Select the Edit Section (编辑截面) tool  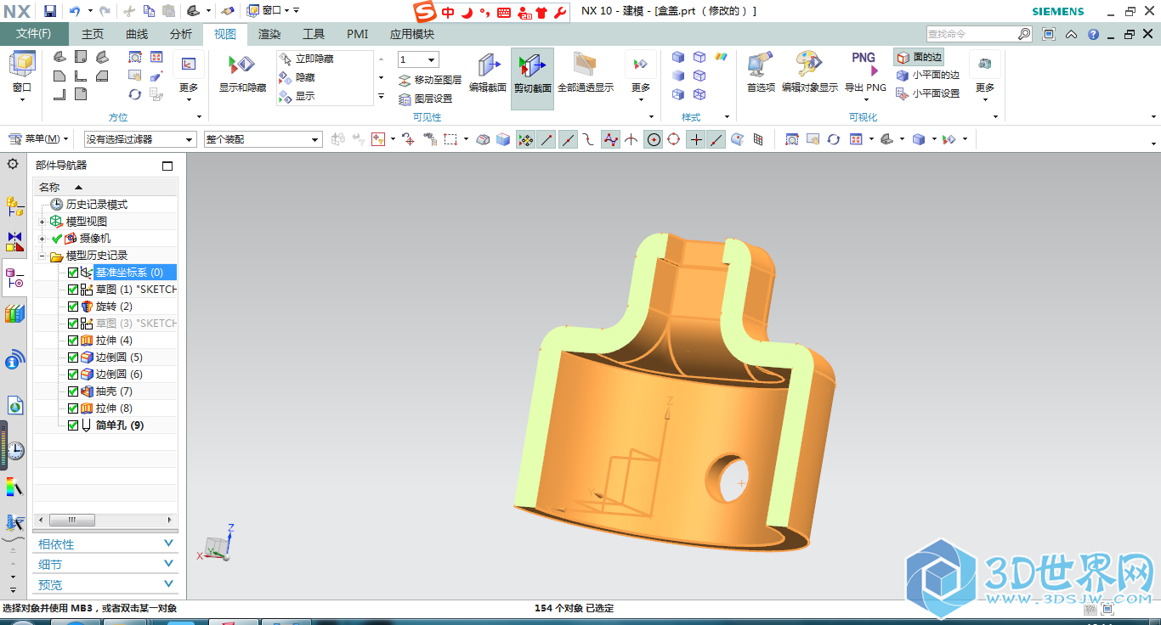click(x=488, y=72)
